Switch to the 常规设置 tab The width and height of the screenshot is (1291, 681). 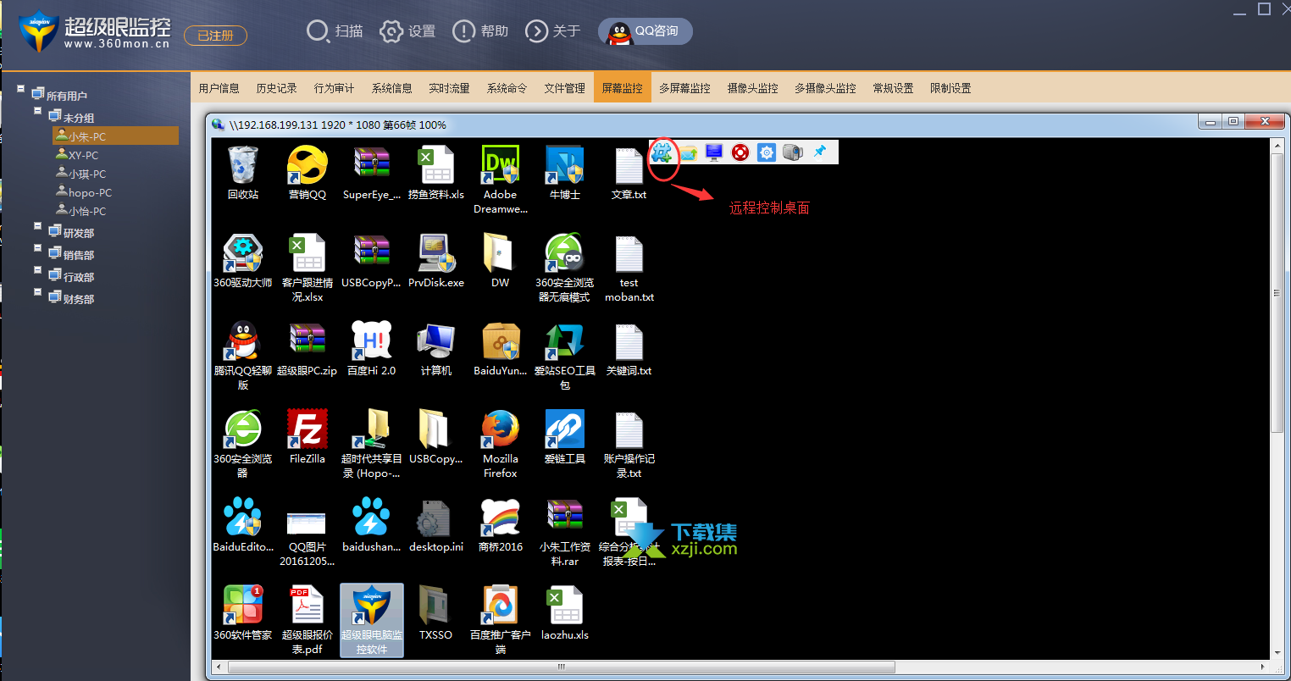pos(893,88)
